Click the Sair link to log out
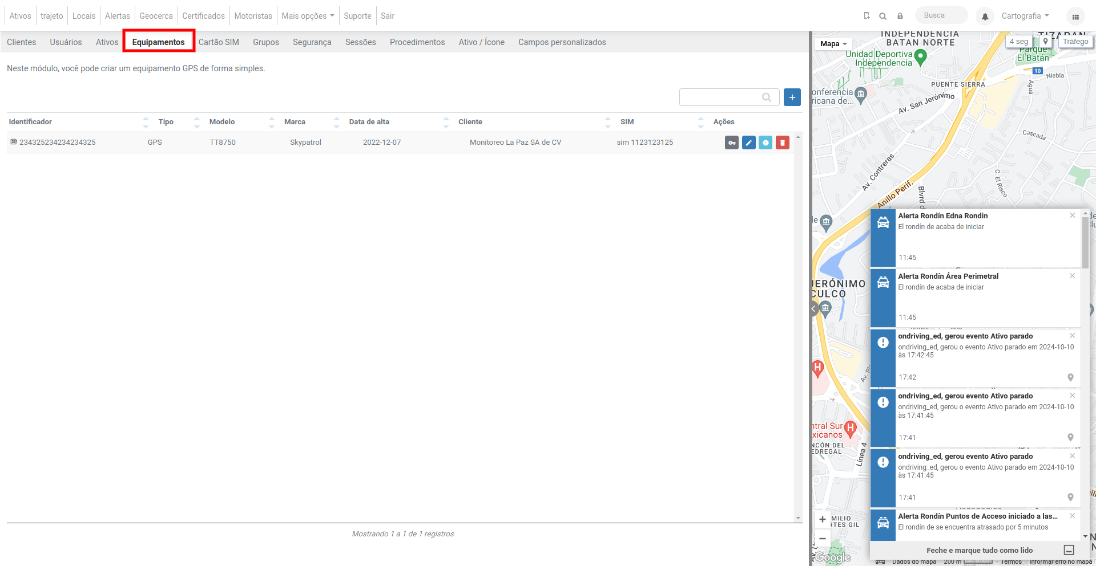This screenshot has width=1096, height=566. tap(388, 16)
